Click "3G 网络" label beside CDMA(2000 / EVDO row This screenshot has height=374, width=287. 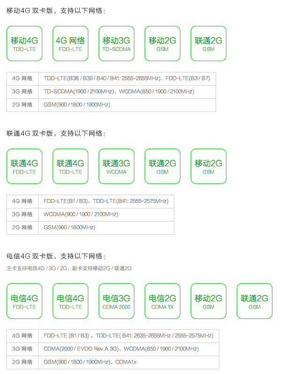23,349
